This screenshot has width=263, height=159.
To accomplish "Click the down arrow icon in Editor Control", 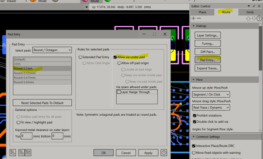I will click(x=254, y=18).
